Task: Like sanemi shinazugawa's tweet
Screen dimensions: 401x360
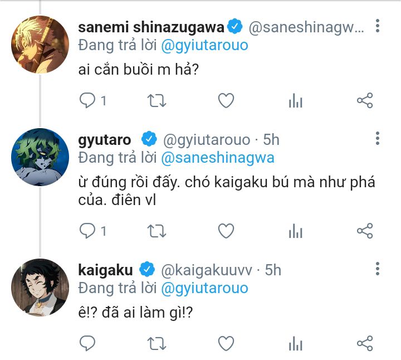Action: 226,100
